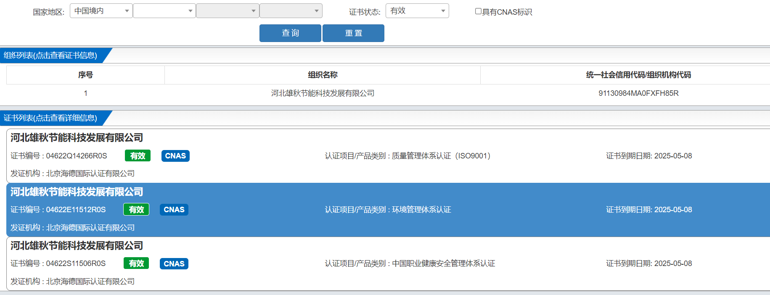Click issuing body under certificate 04622S11506R0S
The width and height of the screenshot is (770, 295).
72,282
